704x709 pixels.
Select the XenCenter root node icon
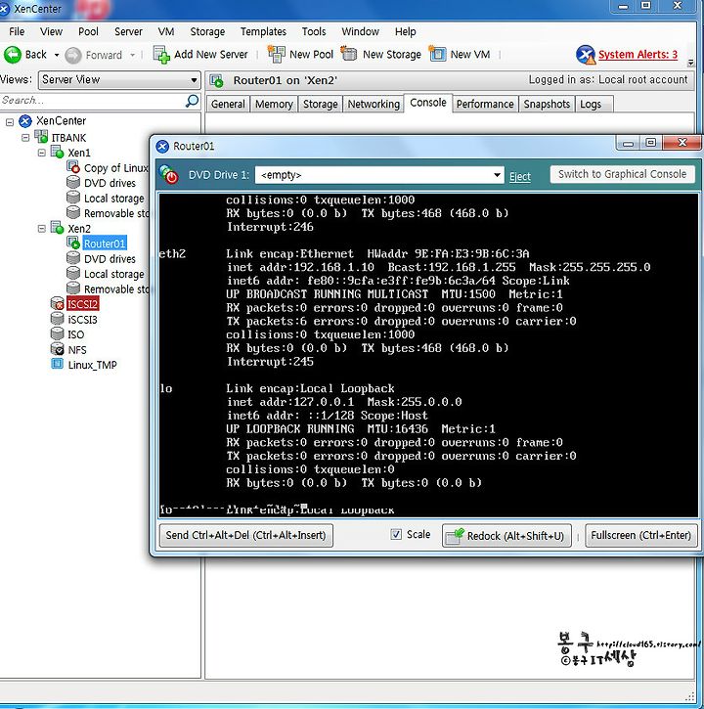25,120
